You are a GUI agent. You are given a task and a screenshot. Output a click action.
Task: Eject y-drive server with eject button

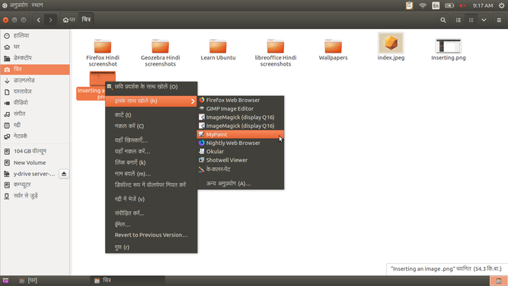pos(64,174)
